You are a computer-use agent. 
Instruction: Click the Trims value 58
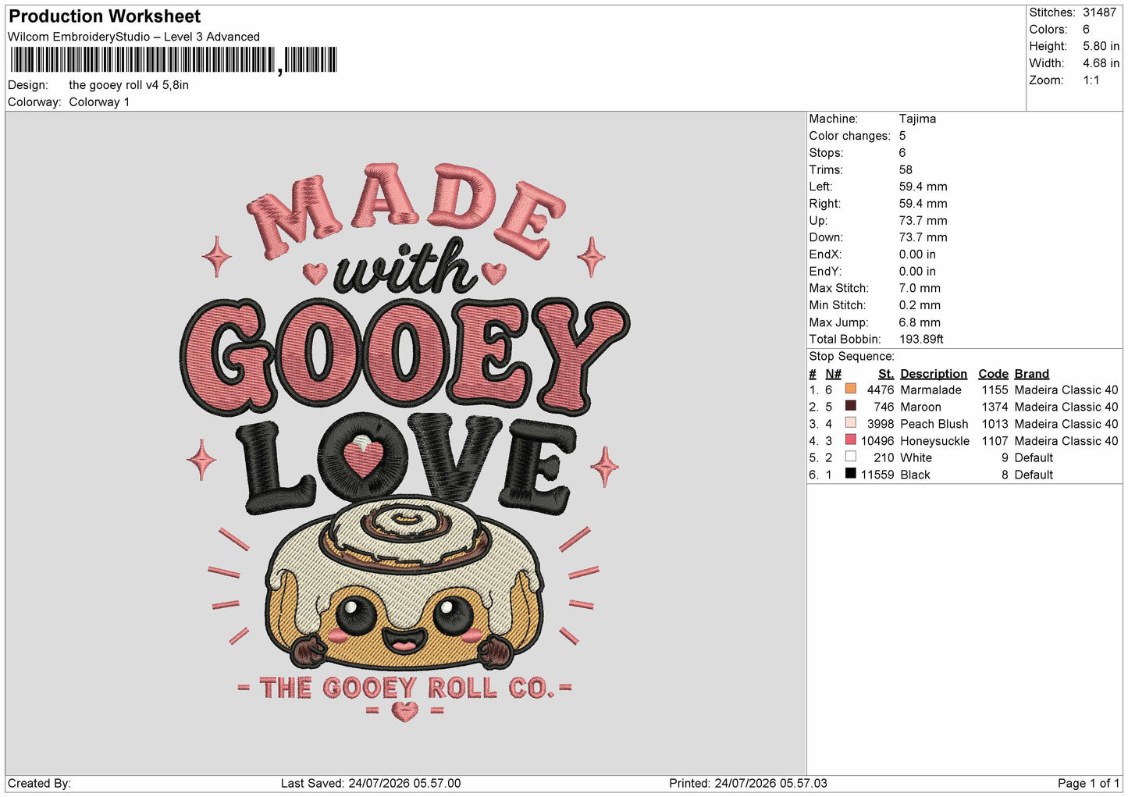click(906, 169)
